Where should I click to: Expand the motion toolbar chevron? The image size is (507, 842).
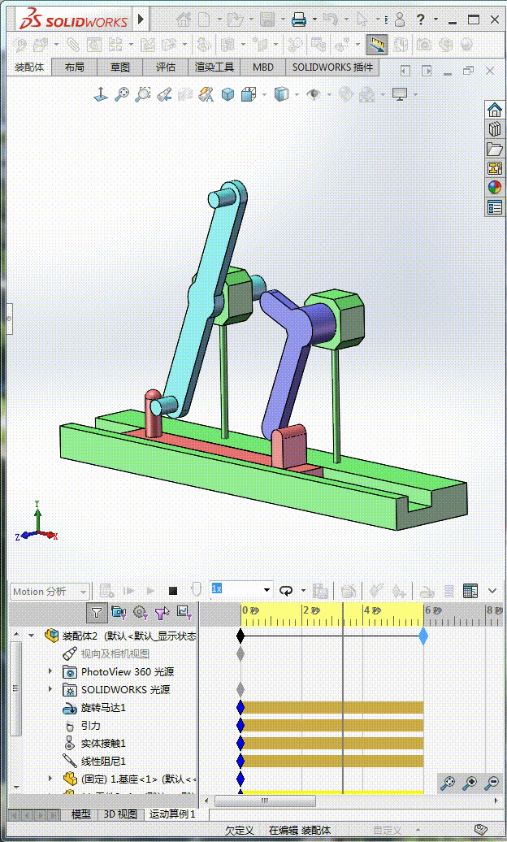492,591
